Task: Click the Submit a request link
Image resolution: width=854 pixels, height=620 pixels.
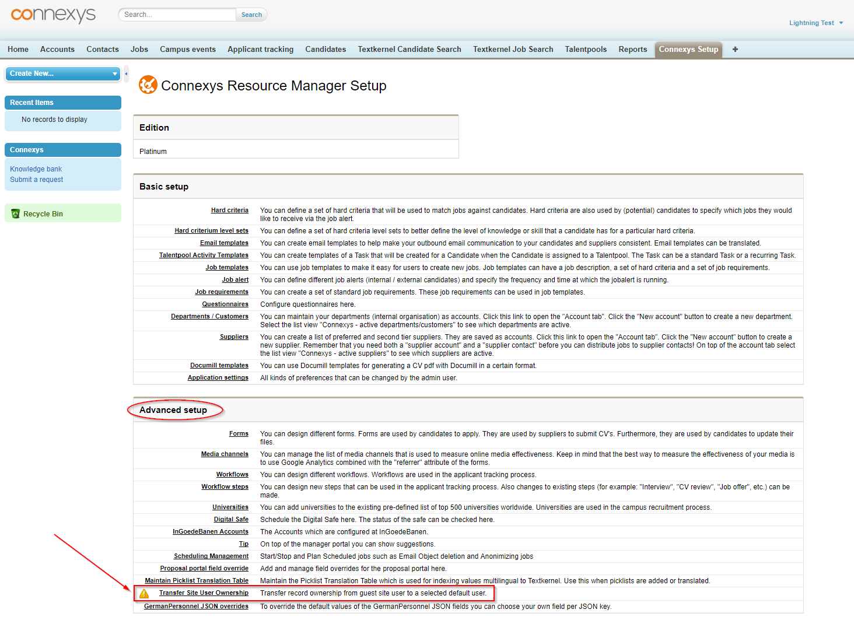Action: click(36, 180)
